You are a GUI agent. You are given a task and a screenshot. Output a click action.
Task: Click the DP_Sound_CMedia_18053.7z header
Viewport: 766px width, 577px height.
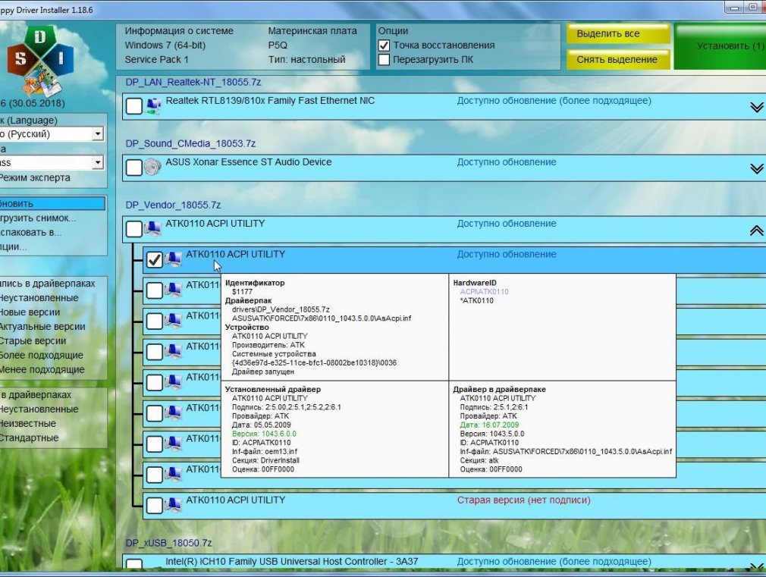(190, 143)
